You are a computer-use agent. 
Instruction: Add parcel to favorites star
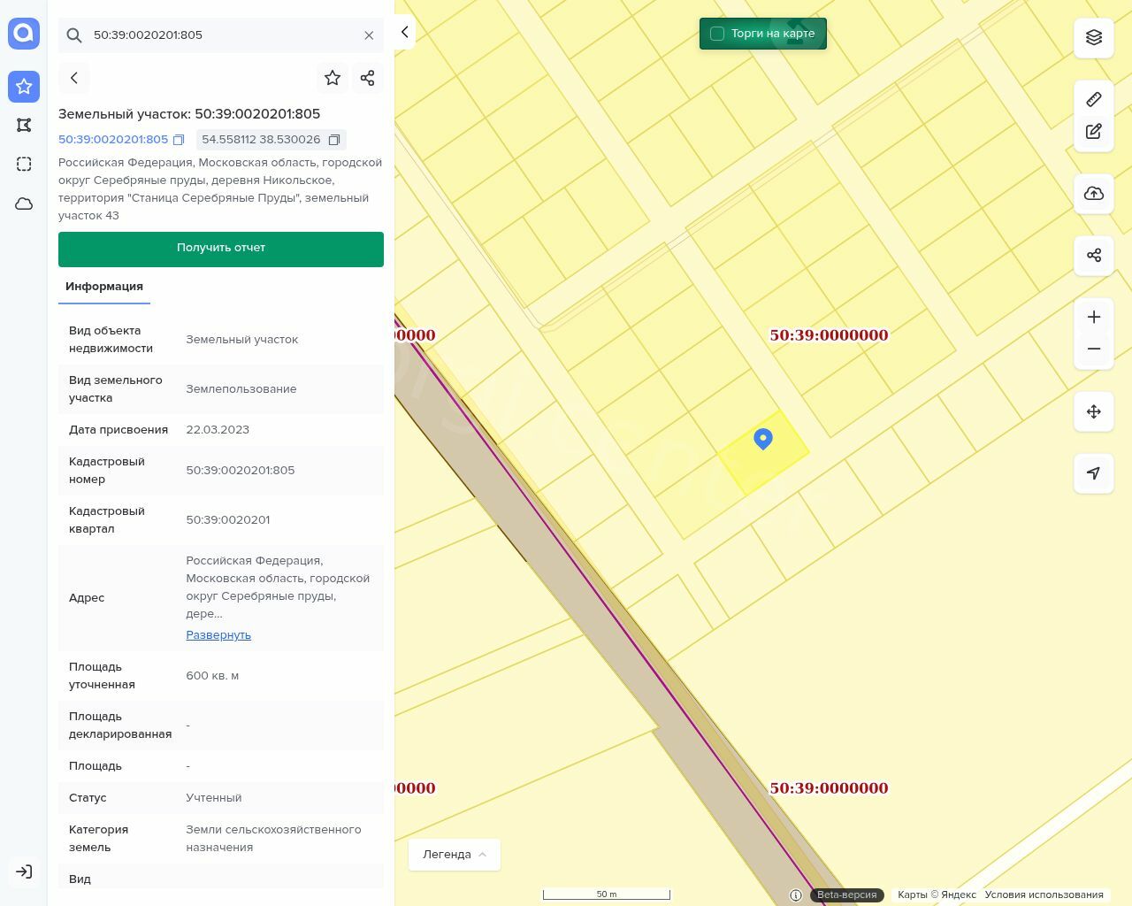coord(333,78)
